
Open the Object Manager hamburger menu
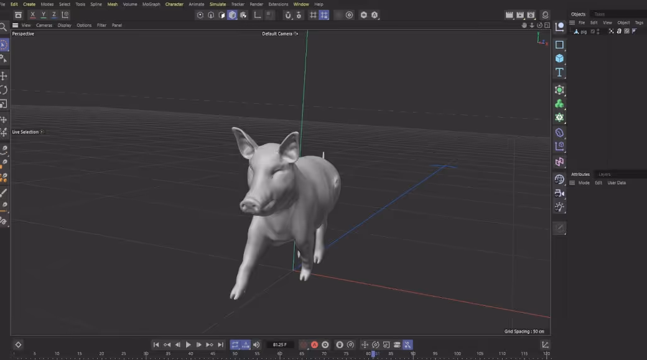pos(572,22)
